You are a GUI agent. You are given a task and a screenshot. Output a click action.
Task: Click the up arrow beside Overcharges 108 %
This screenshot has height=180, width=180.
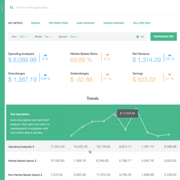45,75
